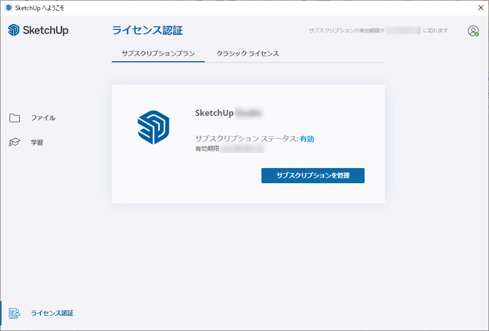Image resolution: width=489 pixels, height=331 pixels.
Task: Click the graduation cap icon beside 学習
Action: (15, 143)
